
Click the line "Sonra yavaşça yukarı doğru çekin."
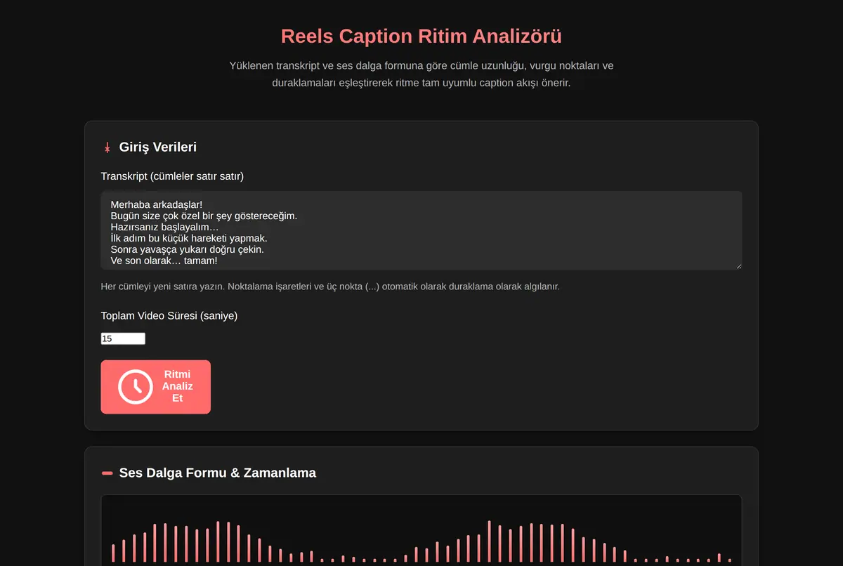[187, 249]
